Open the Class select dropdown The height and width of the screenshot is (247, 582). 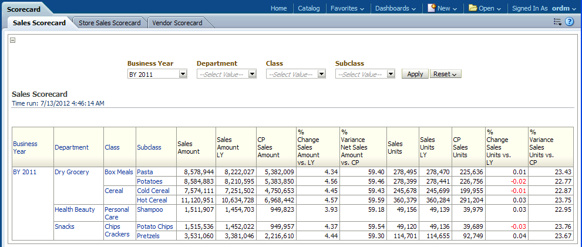[x=321, y=74]
